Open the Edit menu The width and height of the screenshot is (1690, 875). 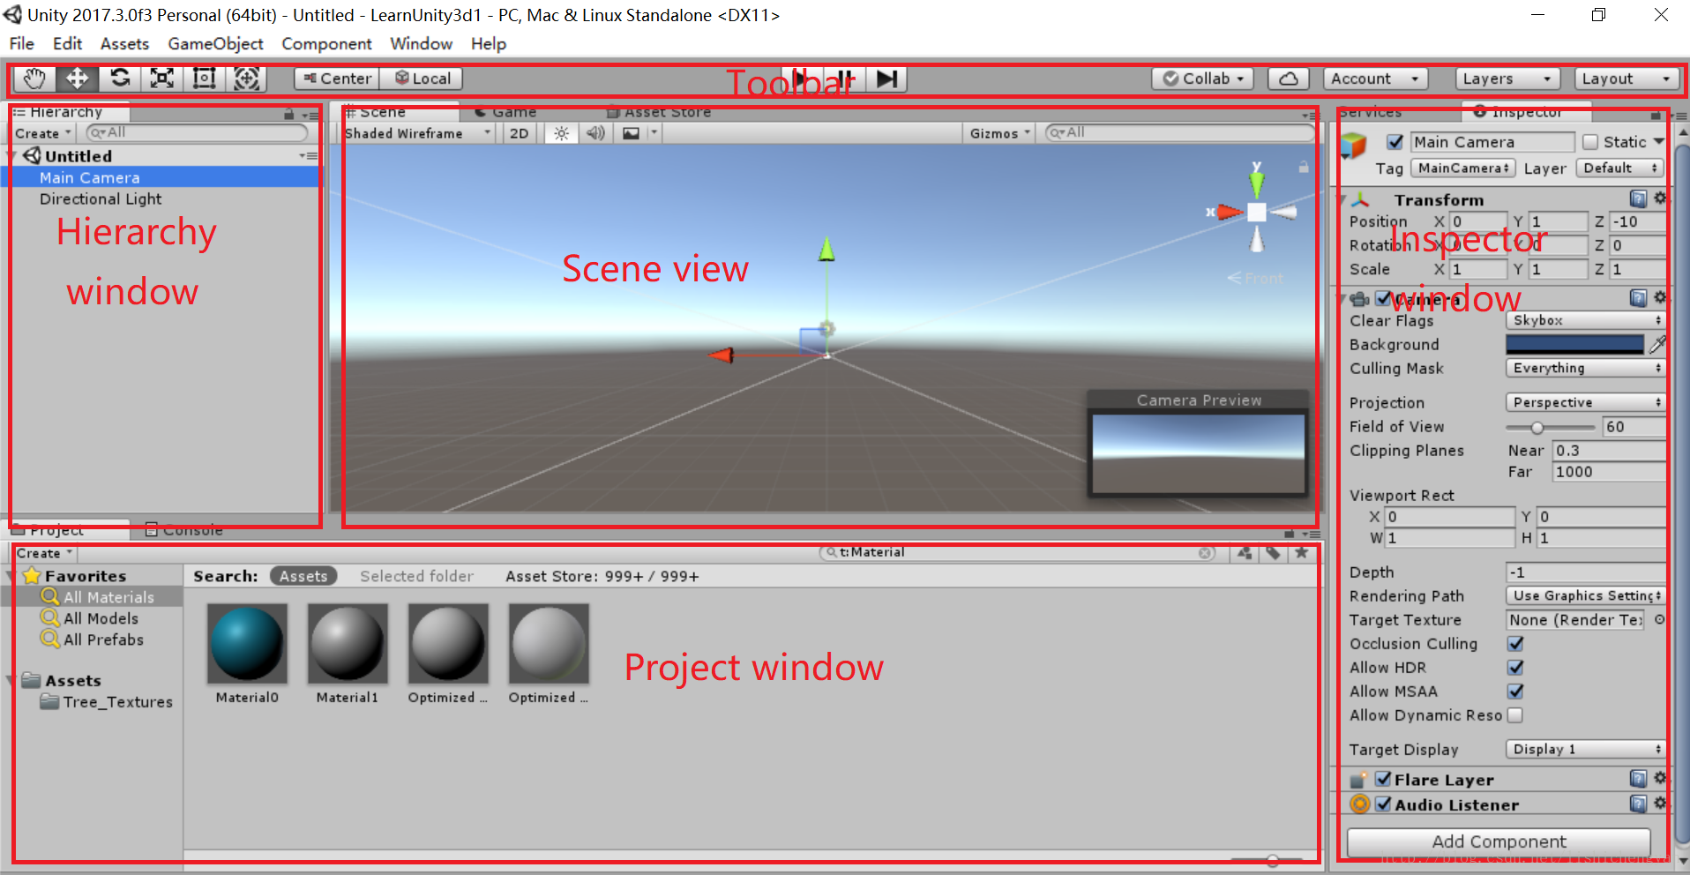[67, 43]
